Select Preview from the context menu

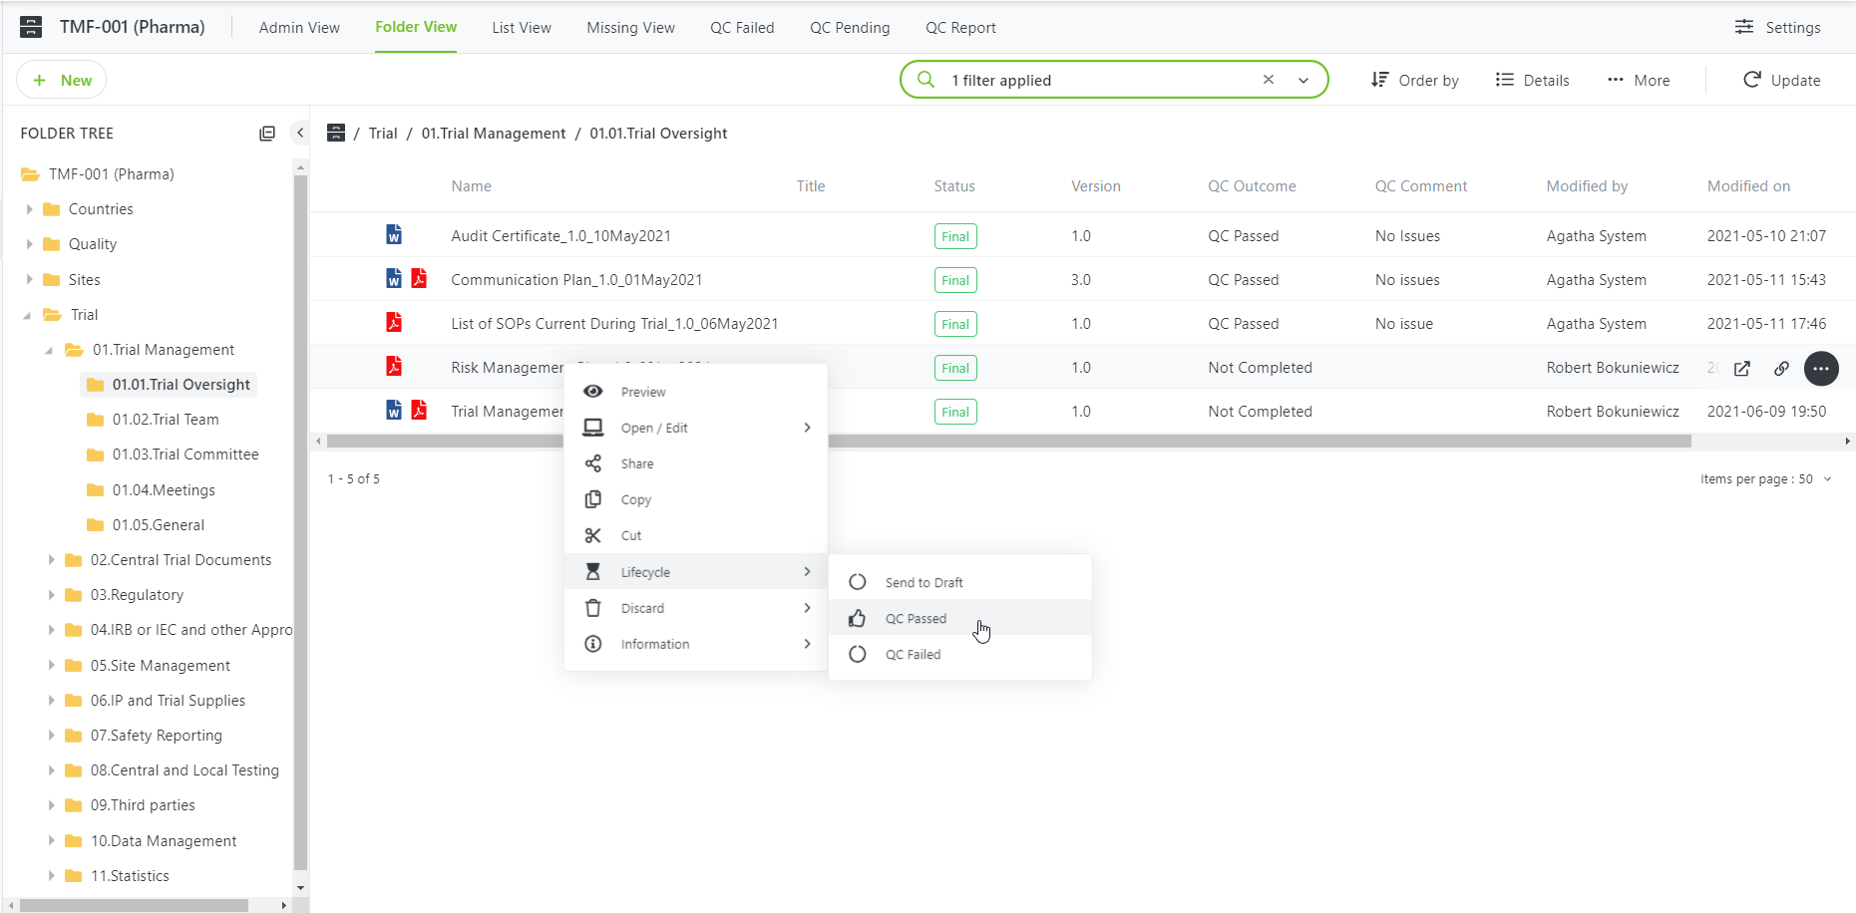642,392
